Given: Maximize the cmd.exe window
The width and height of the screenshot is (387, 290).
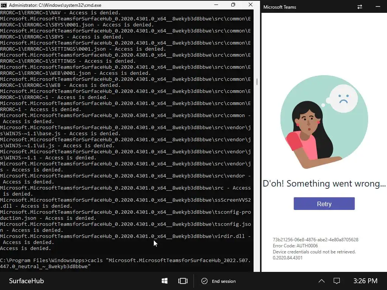Looking at the screenshot, I should point(233,5).
